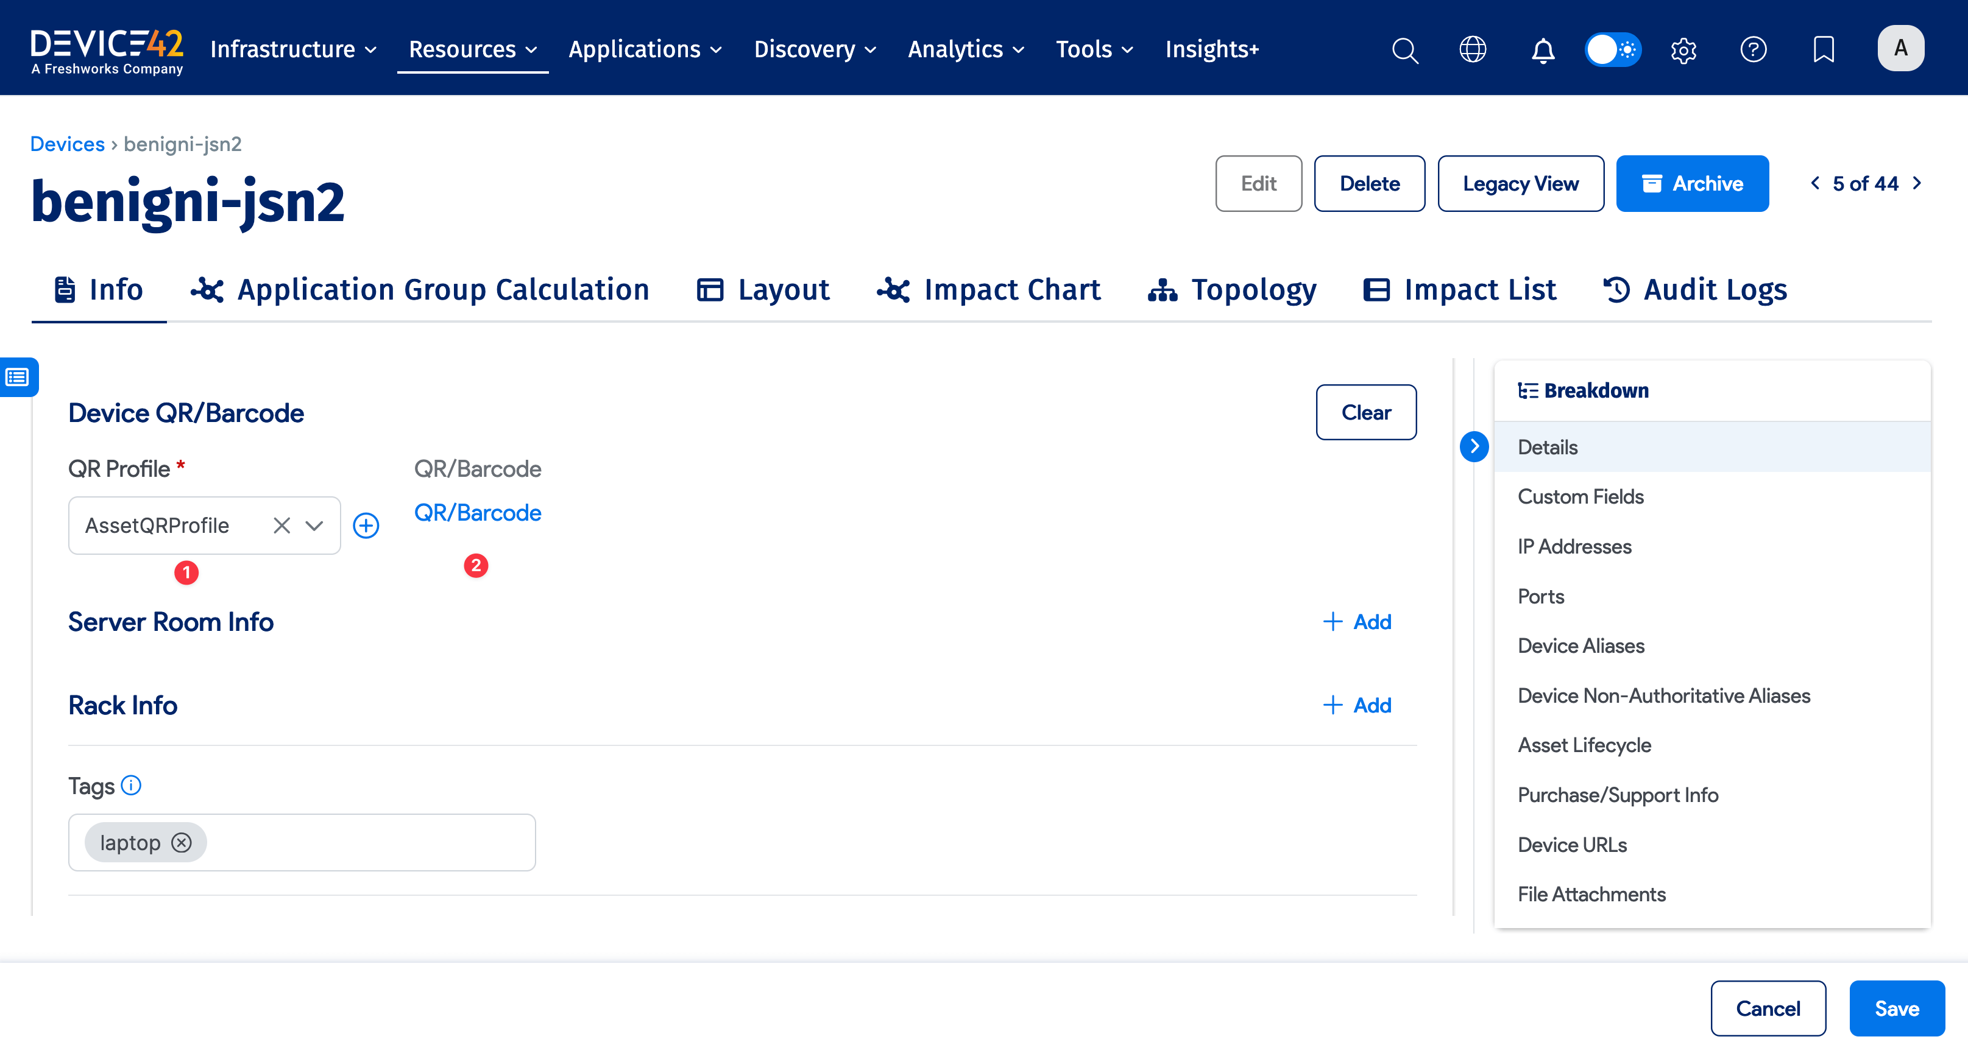Remove the laptop tag

(x=181, y=843)
